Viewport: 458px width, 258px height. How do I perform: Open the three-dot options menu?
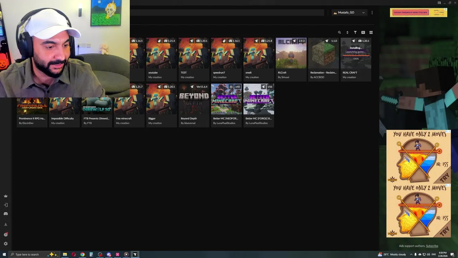click(372, 13)
